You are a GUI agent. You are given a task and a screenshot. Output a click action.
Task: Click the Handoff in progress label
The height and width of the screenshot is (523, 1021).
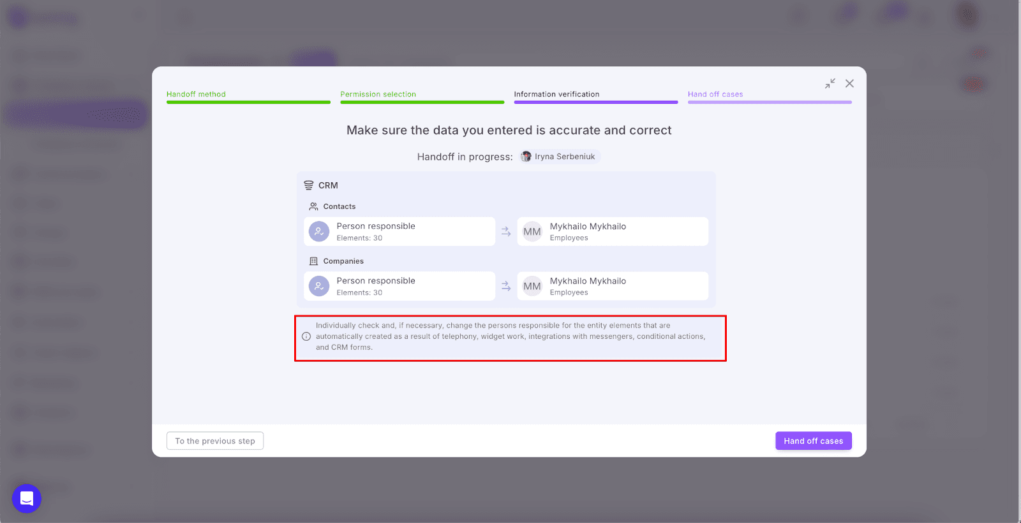(x=465, y=157)
